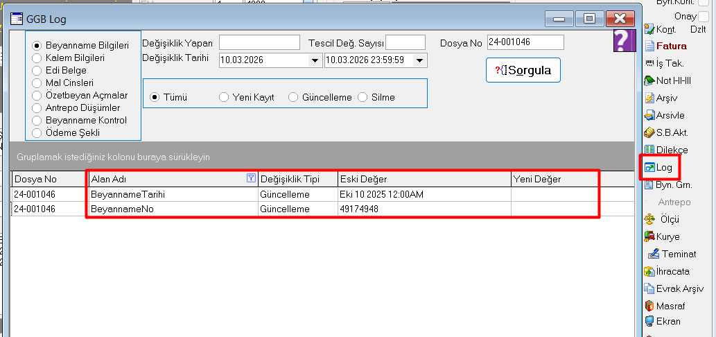This screenshot has width=716, height=337.
Task: Open the Log sidebar button
Action: click(x=658, y=168)
